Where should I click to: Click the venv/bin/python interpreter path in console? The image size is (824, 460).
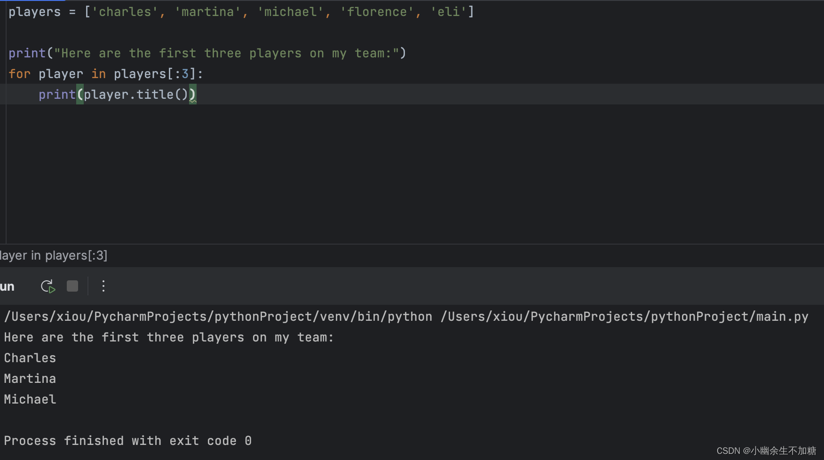tap(218, 317)
